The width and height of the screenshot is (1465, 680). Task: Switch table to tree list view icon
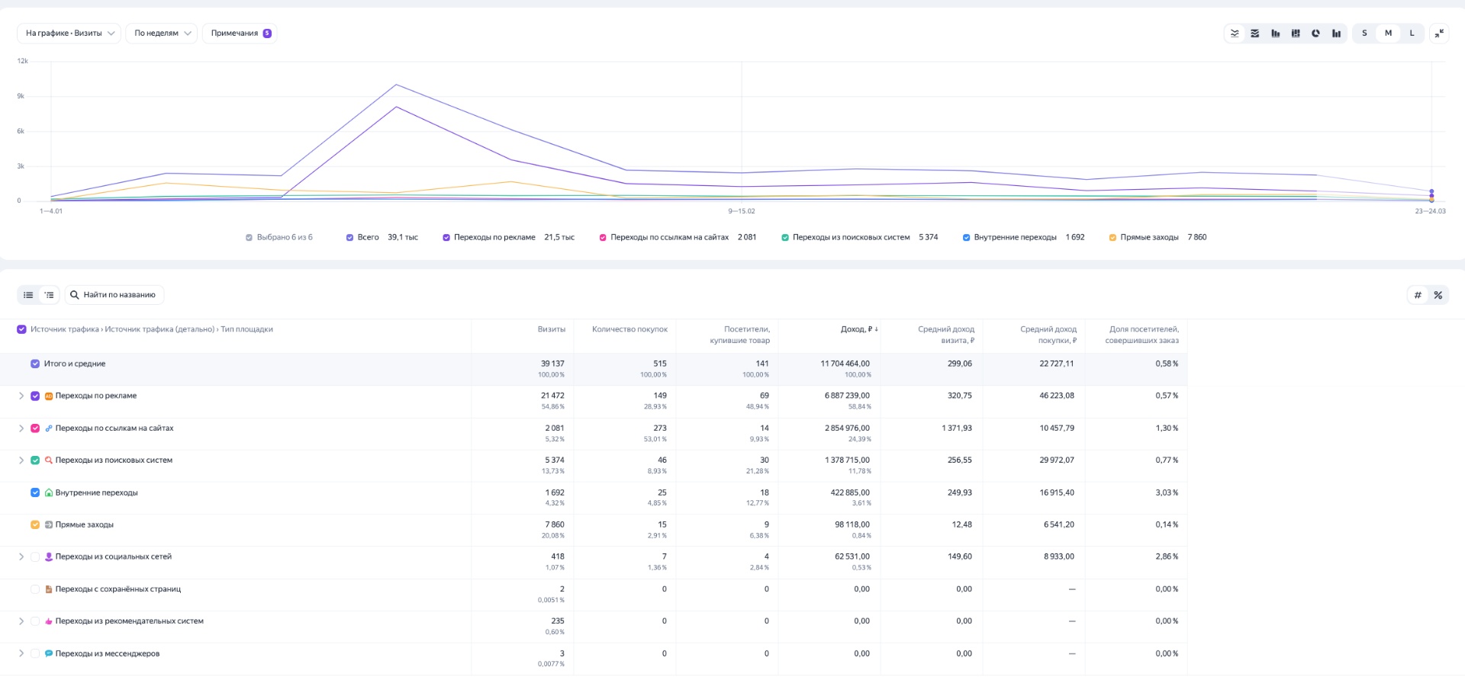coord(49,295)
